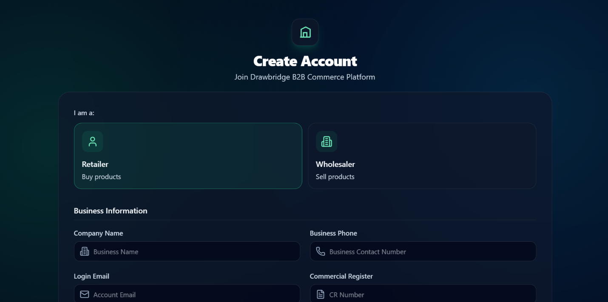Click the Create Account heading
Viewport: 608px width, 302px height.
click(x=305, y=61)
